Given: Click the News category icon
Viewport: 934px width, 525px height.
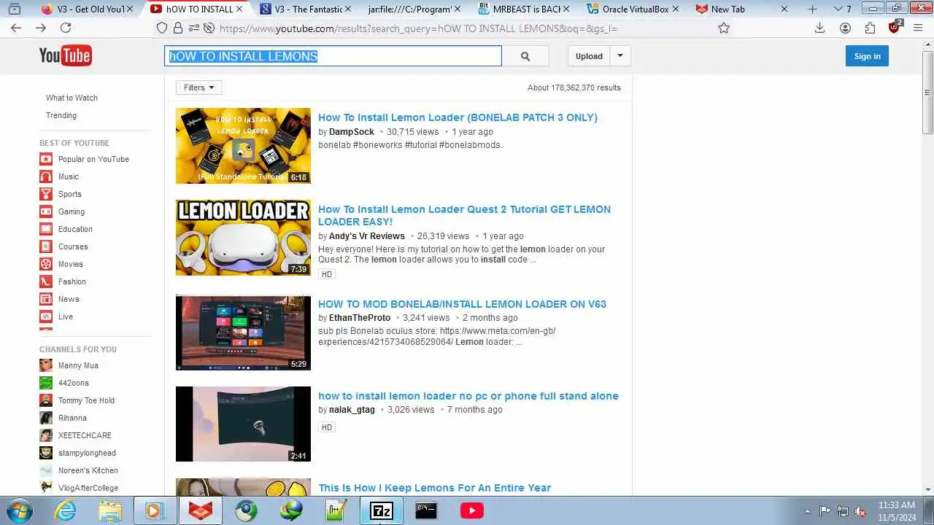Looking at the screenshot, I should [46, 299].
